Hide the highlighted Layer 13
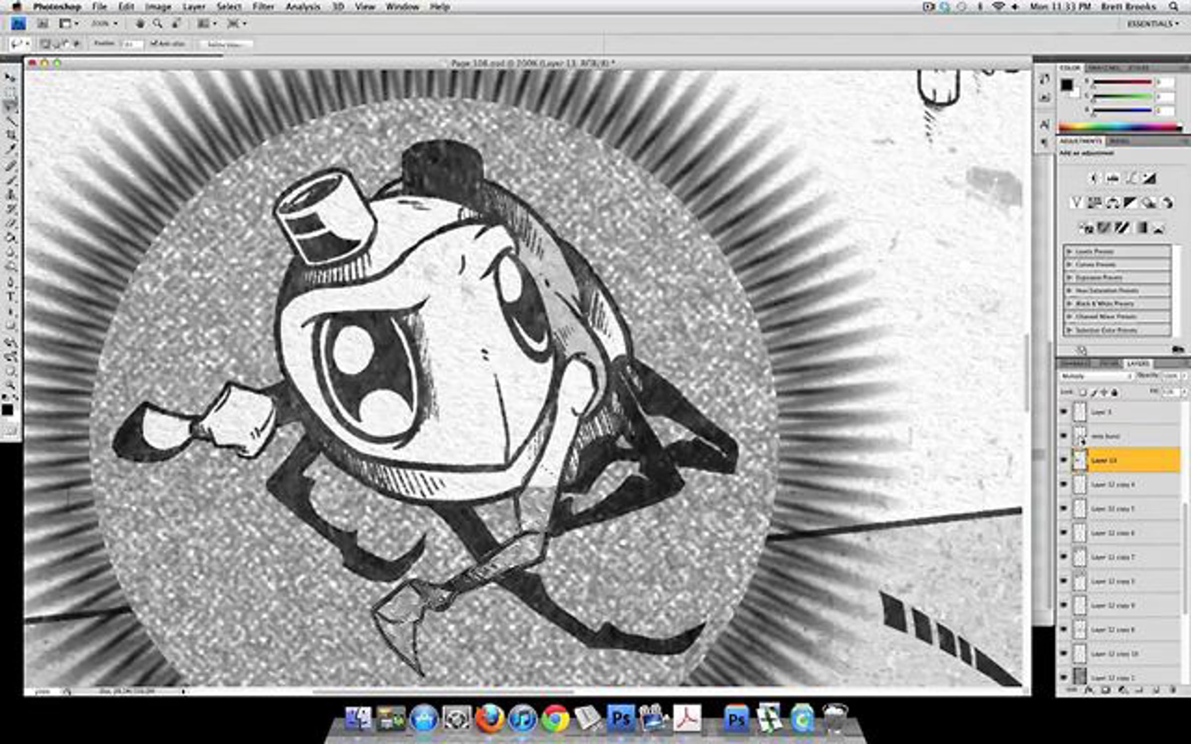The image size is (1191, 744). pos(1063,460)
